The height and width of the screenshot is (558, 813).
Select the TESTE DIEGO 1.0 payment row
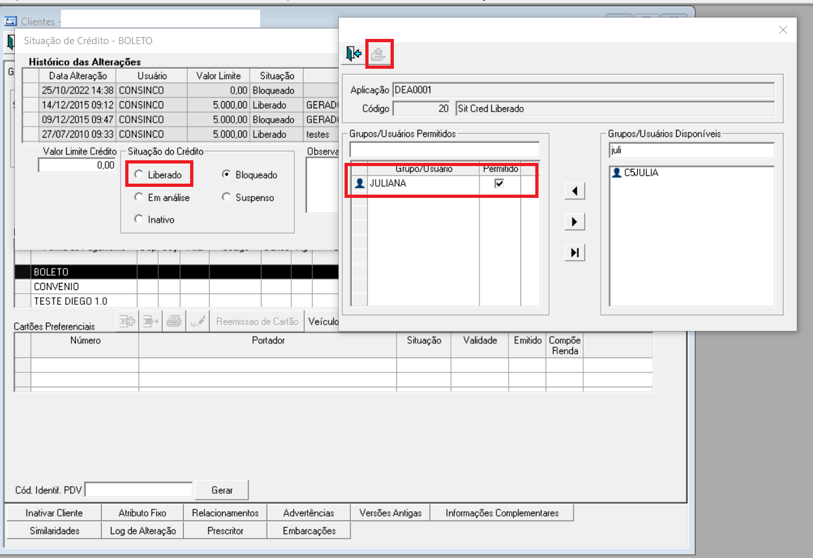[x=176, y=301]
